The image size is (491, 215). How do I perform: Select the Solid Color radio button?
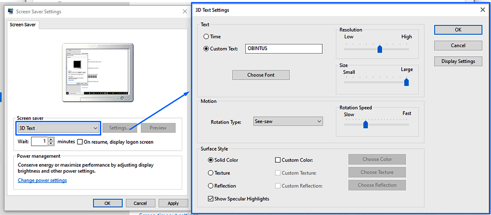[x=211, y=160]
